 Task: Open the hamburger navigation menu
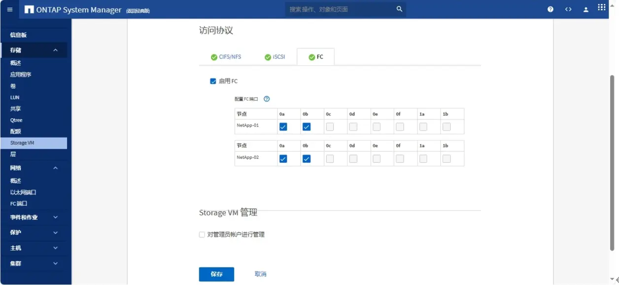tap(10, 9)
